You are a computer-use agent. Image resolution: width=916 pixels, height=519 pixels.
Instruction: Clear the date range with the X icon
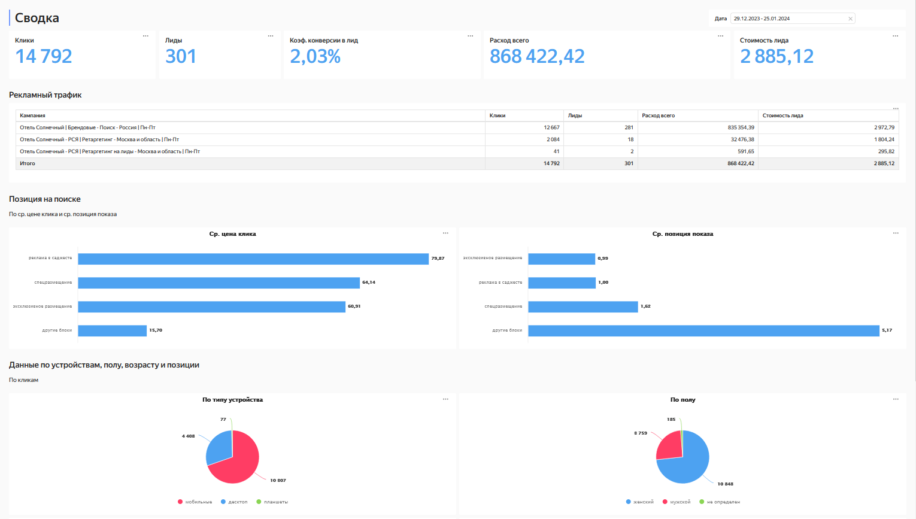point(850,19)
